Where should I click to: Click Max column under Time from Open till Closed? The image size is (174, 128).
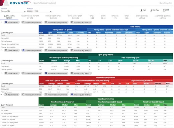pyautogui.click(x=165, y=105)
